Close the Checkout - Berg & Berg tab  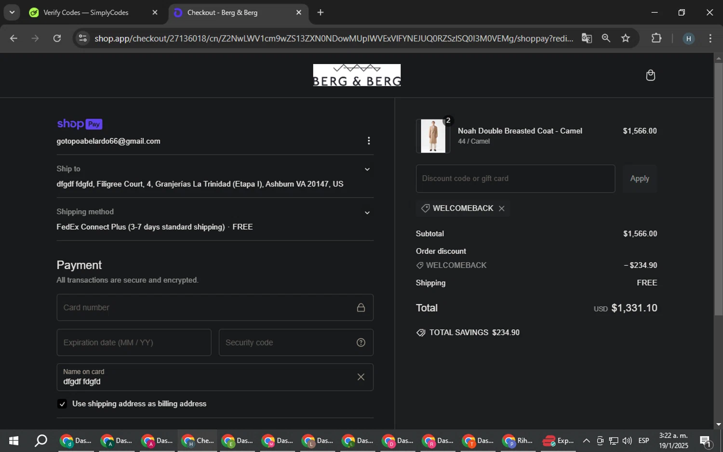click(299, 13)
